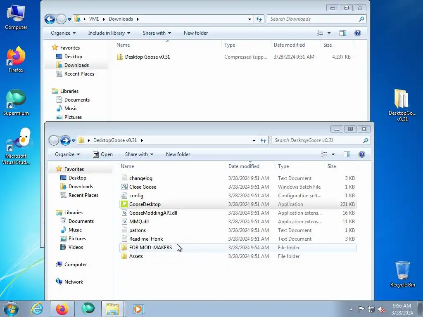This screenshot has height=317, width=423.
Task: Open the Action Center flag icon
Action: (x=361, y=309)
